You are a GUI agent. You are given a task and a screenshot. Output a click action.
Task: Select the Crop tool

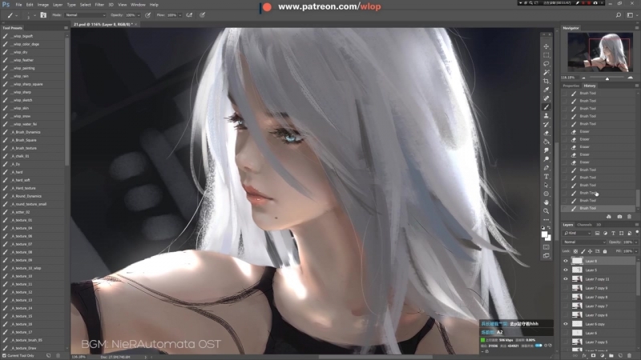pos(546,81)
